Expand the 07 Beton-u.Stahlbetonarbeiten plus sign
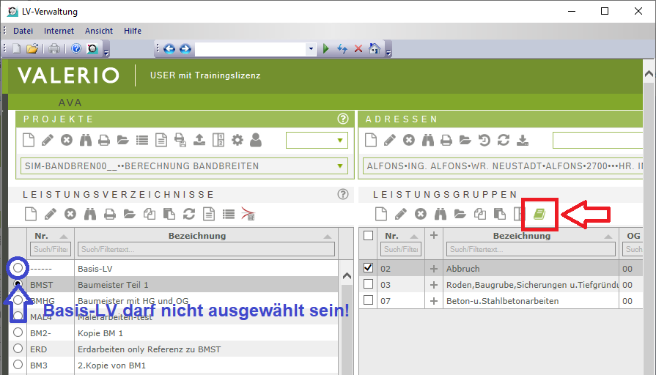Screen dimensions: 656x375 [433, 300]
